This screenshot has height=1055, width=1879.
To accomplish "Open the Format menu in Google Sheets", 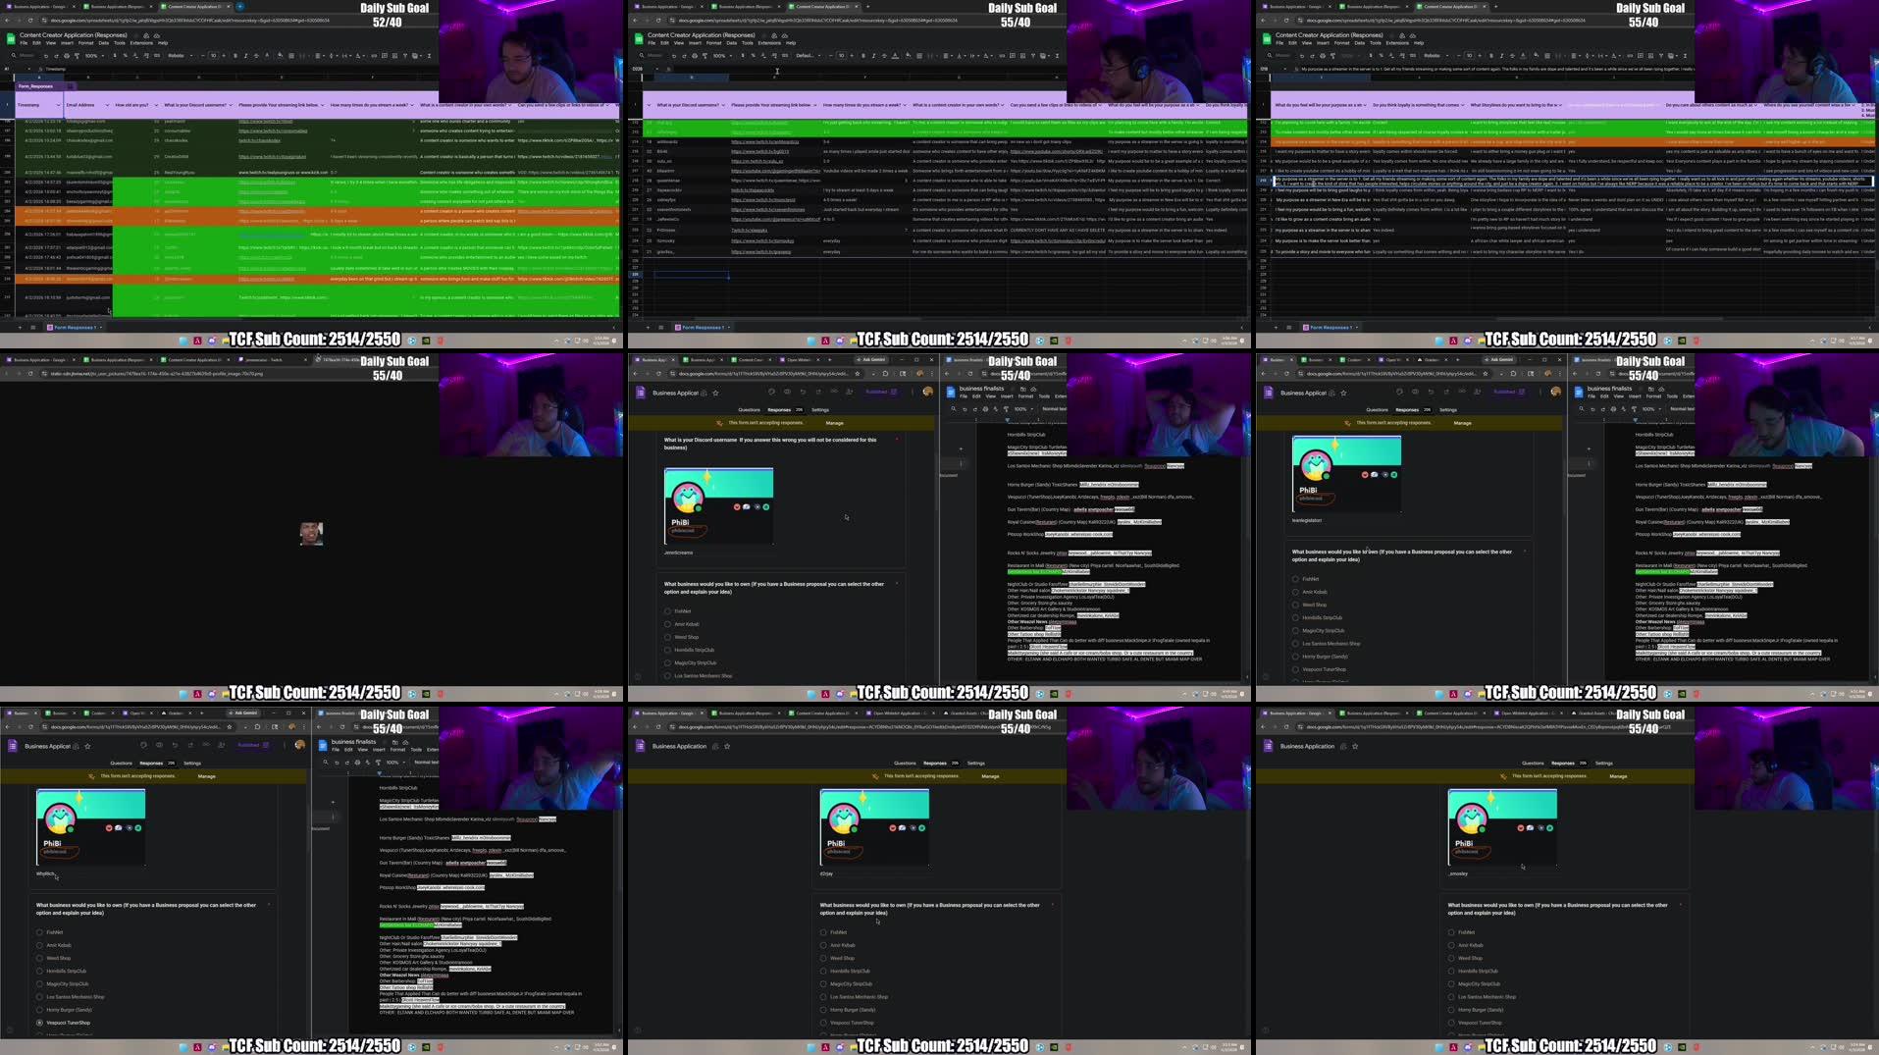I will click(x=86, y=43).
